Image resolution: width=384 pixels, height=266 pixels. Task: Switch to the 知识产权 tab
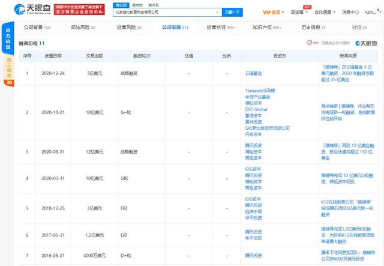click(x=267, y=28)
